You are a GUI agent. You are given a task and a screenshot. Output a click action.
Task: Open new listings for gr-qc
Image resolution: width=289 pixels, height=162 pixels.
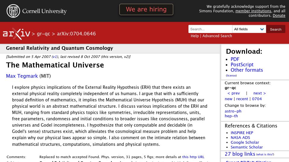(228, 99)
